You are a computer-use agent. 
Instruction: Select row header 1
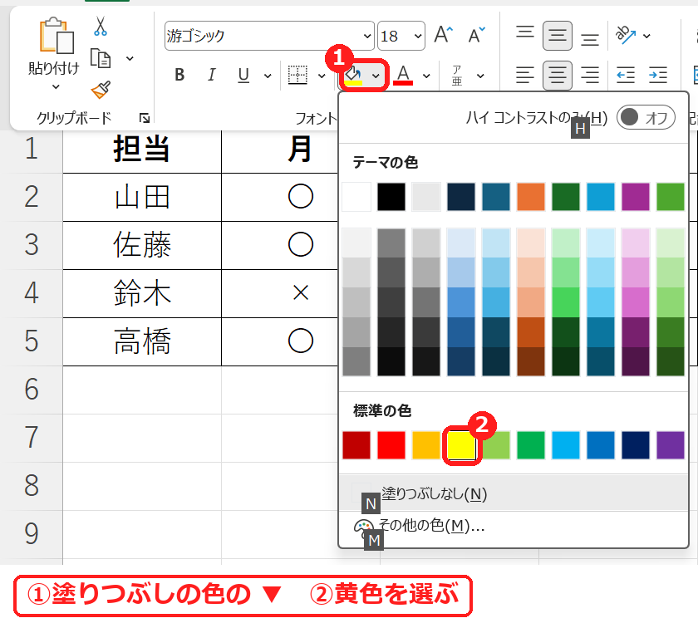coord(32,149)
